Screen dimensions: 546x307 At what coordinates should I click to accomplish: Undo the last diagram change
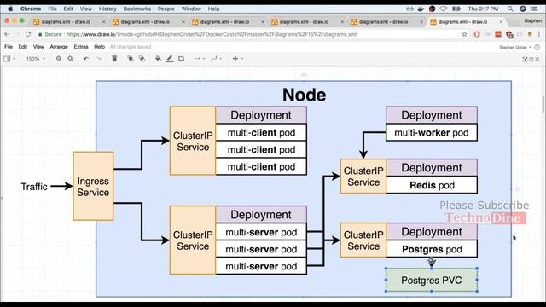point(86,59)
